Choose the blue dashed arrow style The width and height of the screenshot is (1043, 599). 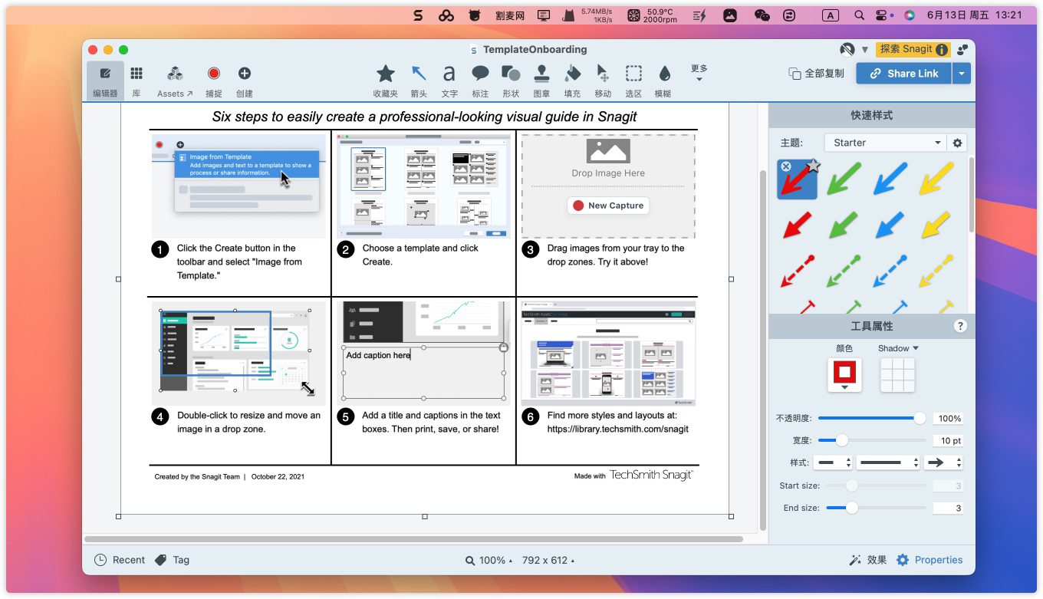(x=890, y=272)
